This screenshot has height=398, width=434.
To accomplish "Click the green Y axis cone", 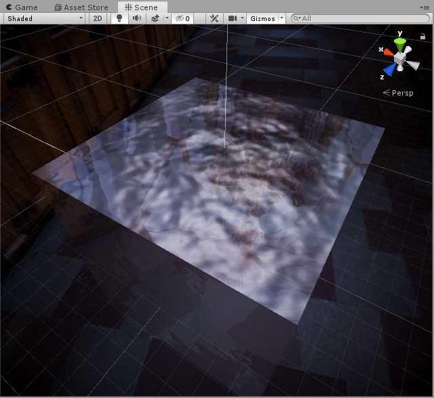I will point(400,44).
